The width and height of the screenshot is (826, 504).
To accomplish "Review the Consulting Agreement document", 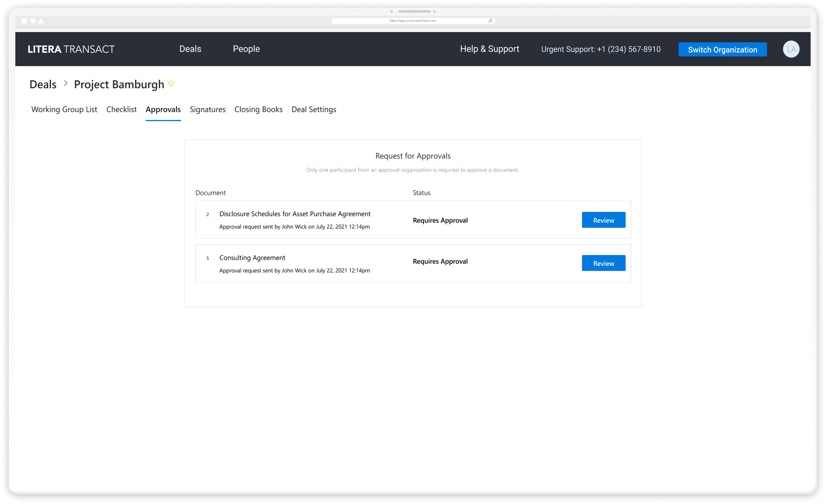I will (603, 263).
